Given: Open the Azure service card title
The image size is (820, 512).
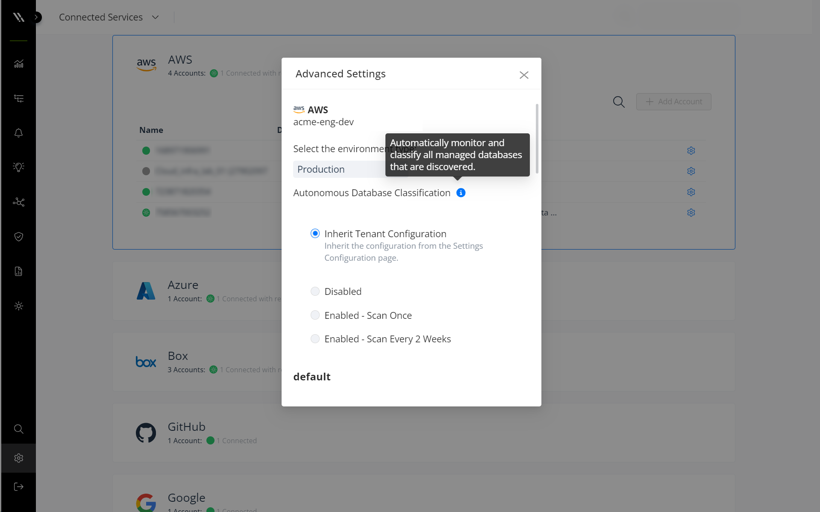Looking at the screenshot, I should tap(183, 285).
